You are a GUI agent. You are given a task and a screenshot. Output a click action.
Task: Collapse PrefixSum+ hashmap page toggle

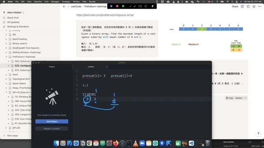point(7,57)
